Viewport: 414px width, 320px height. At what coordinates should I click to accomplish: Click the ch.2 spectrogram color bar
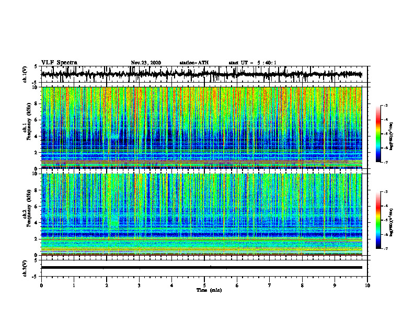coord(378,220)
